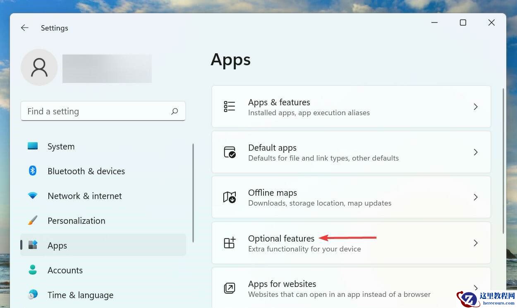Open the user profile avatar

[x=39, y=67]
